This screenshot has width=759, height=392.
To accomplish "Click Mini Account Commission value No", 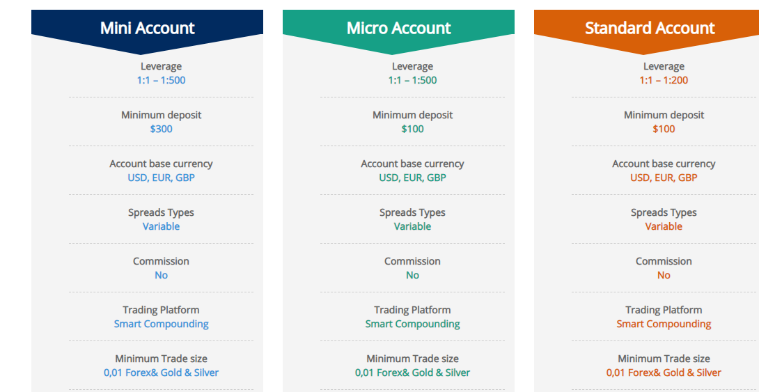I will 161,275.
